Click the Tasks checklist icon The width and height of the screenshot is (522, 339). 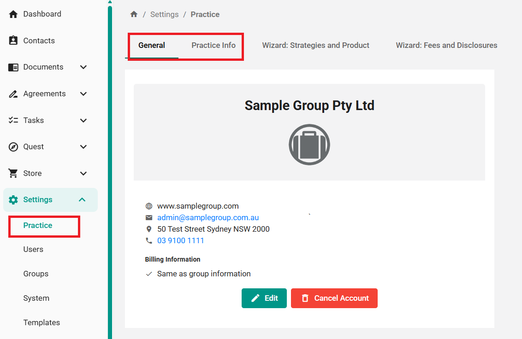tap(13, 120)
